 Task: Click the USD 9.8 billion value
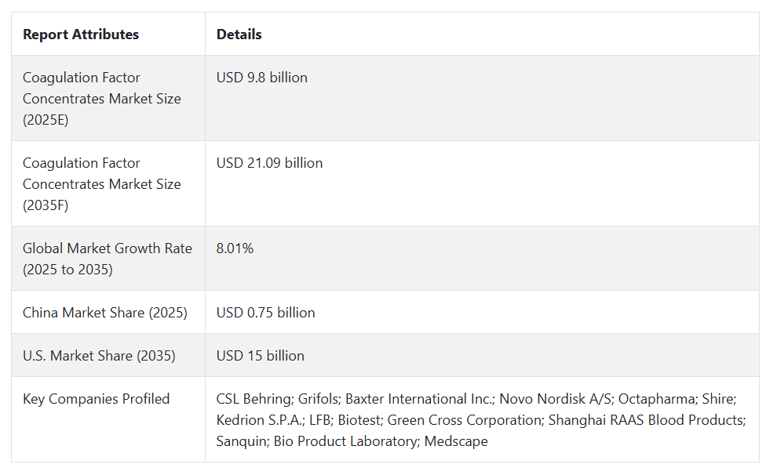tap(262, 78)
